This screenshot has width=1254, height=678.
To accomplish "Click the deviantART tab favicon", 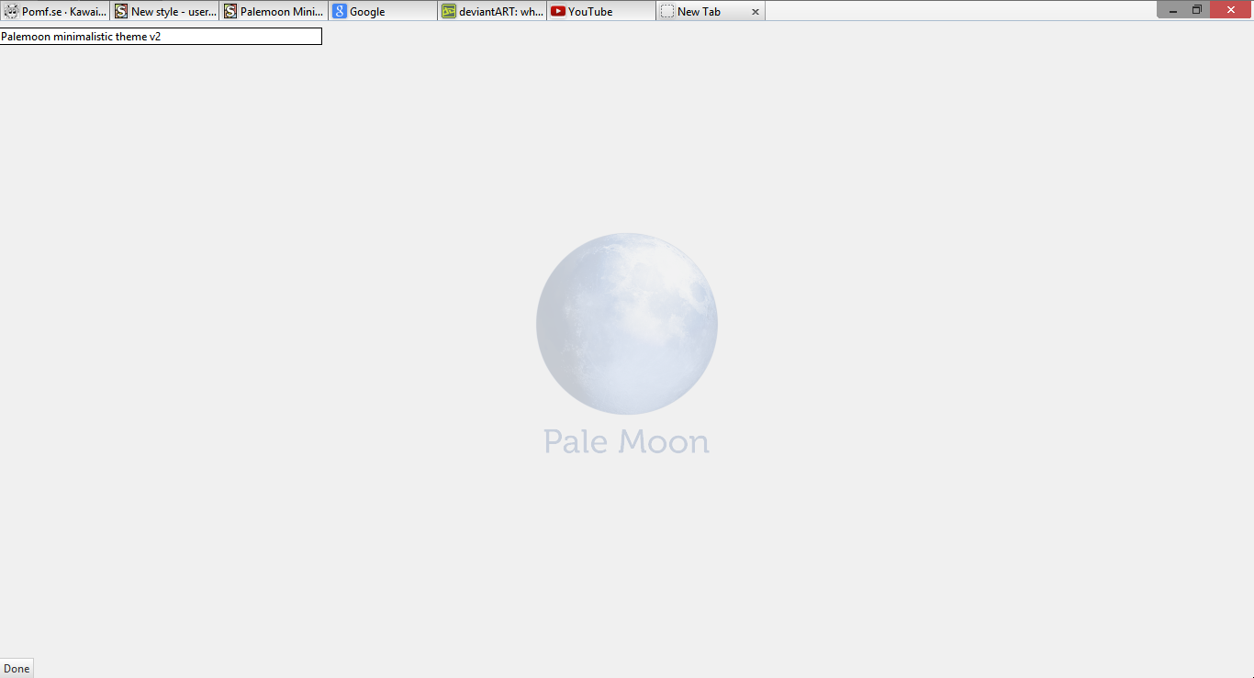I will coord(449,11).
